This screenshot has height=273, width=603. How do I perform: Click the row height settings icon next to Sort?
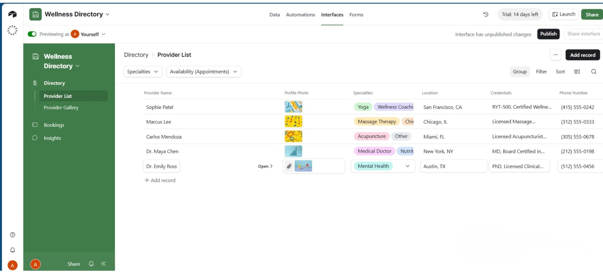point(577,72)
